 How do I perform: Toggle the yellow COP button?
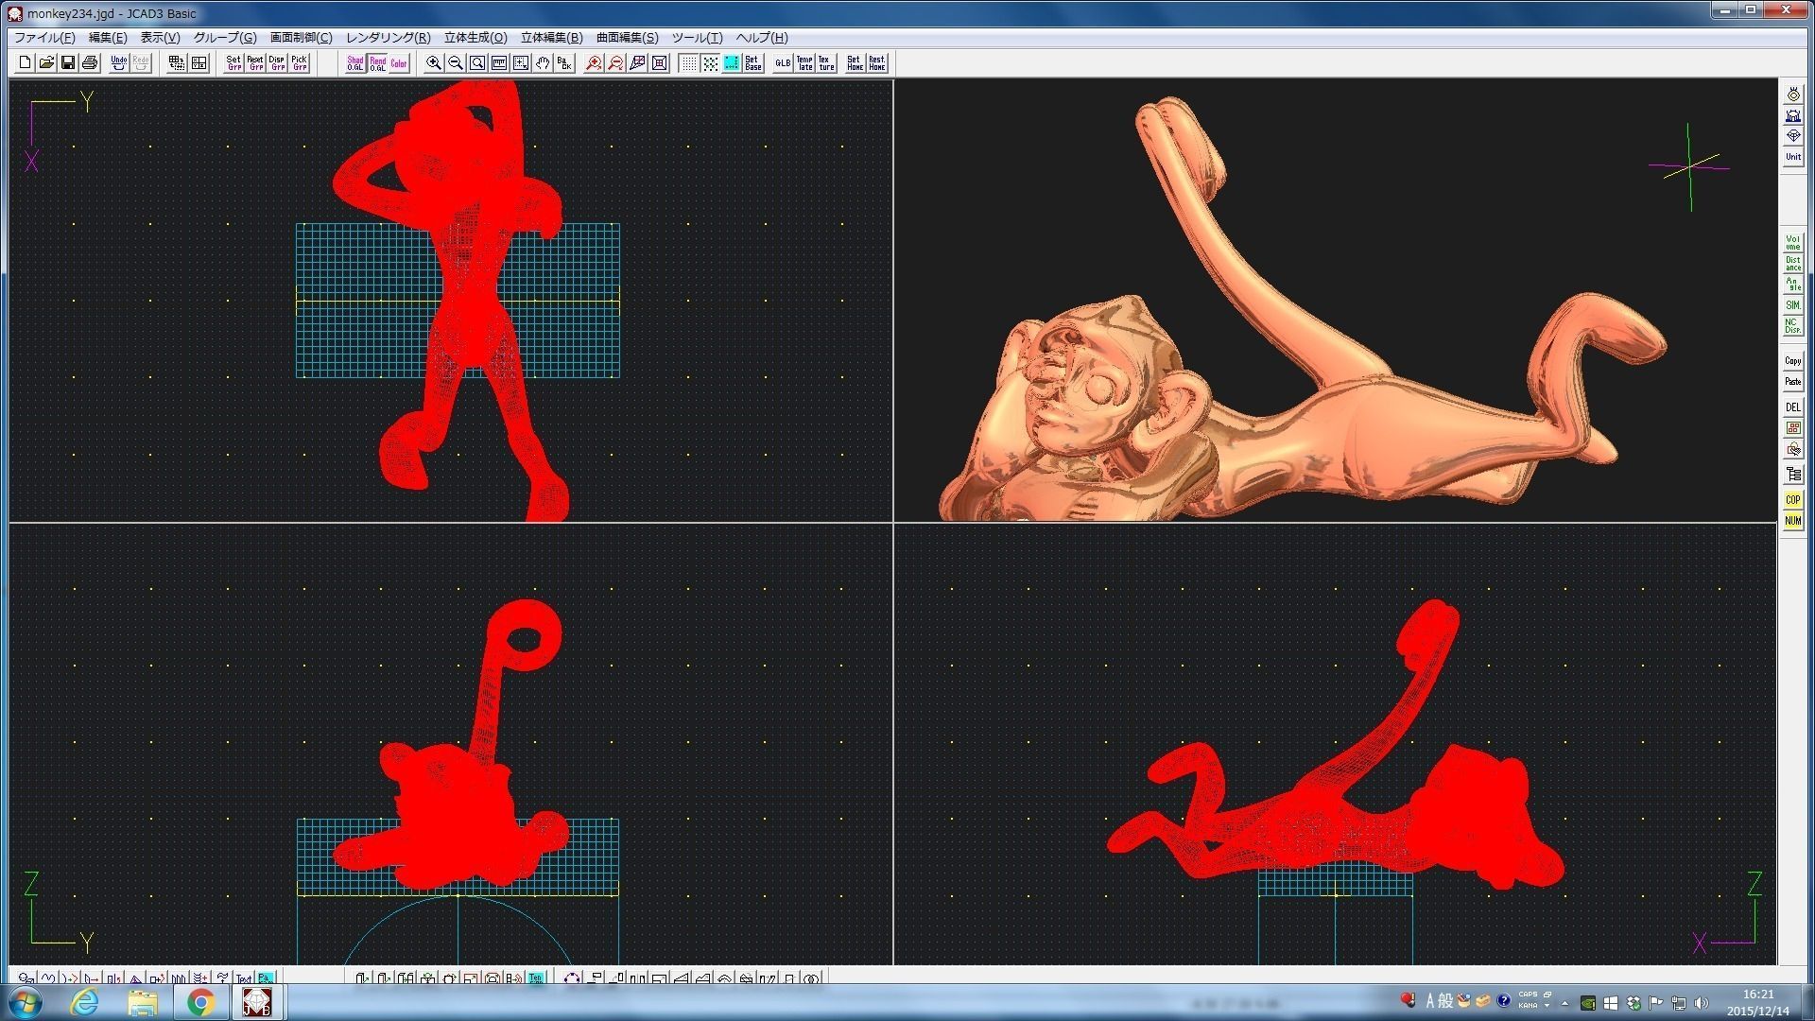pyautogui.click(x=1792, y=500)
